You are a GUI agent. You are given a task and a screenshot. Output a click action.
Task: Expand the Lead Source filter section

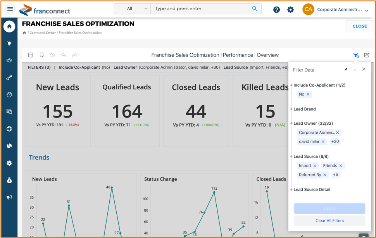coord(311,156)
